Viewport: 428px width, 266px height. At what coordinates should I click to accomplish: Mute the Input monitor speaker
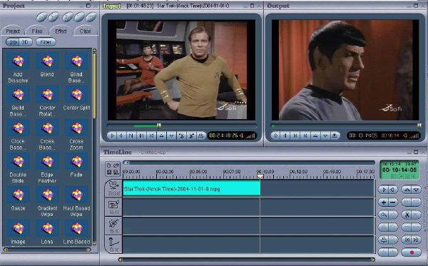(241, 135)
